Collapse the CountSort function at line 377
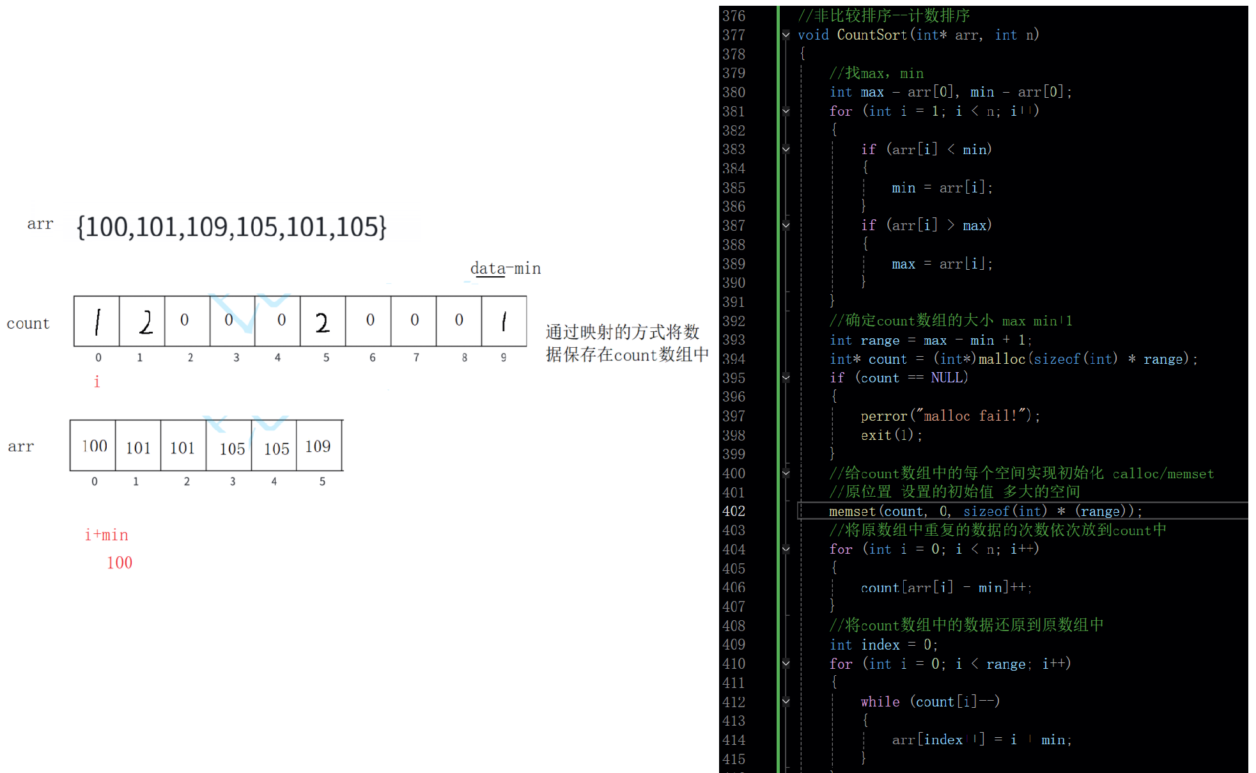This screenshot has height=773, width=1256. click(x=786, y=35)
